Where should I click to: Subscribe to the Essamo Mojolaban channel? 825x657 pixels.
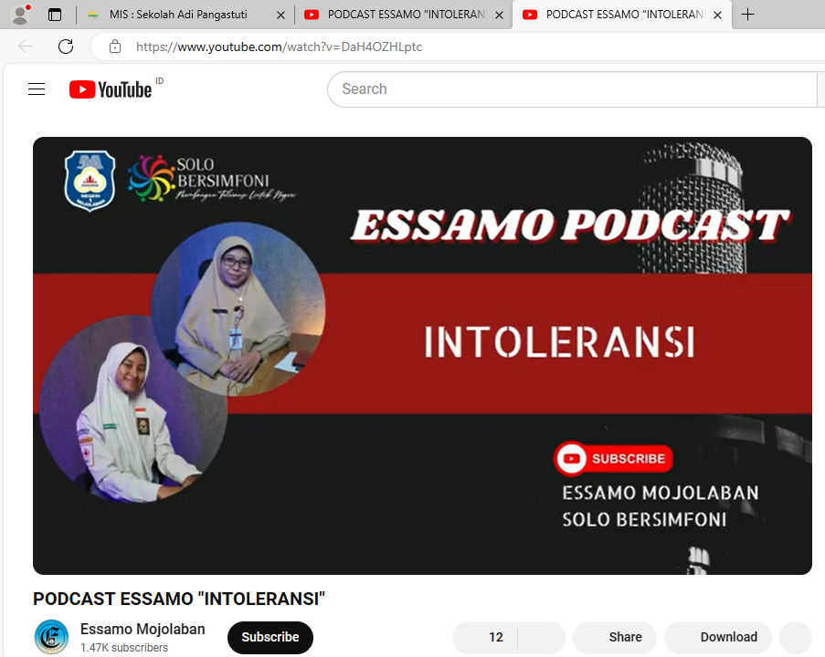tap(270, 637)
